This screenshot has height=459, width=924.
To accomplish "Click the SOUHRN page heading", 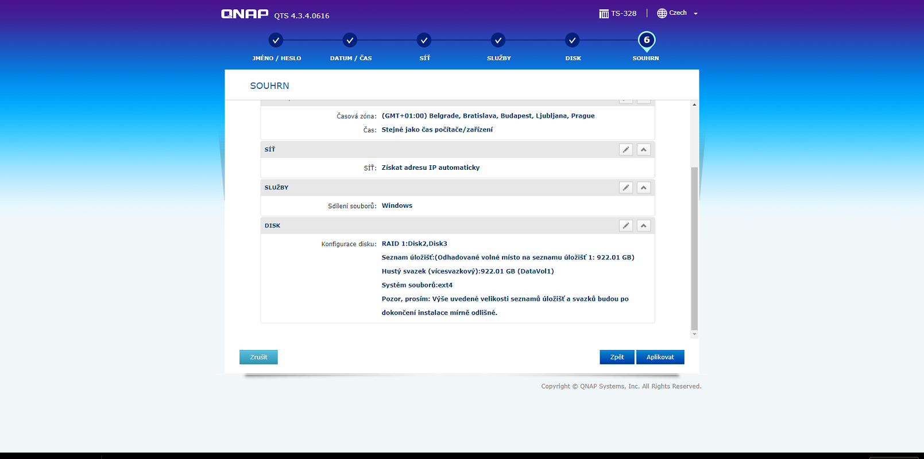I will (269, 85).
